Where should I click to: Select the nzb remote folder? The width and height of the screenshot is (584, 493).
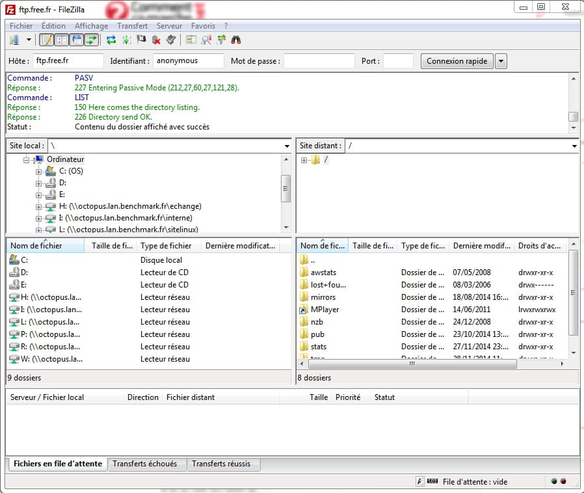[x=431, y=322]
